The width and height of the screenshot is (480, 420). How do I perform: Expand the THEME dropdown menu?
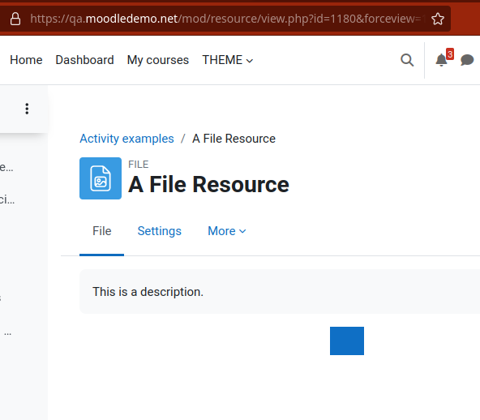coord(228,60)
